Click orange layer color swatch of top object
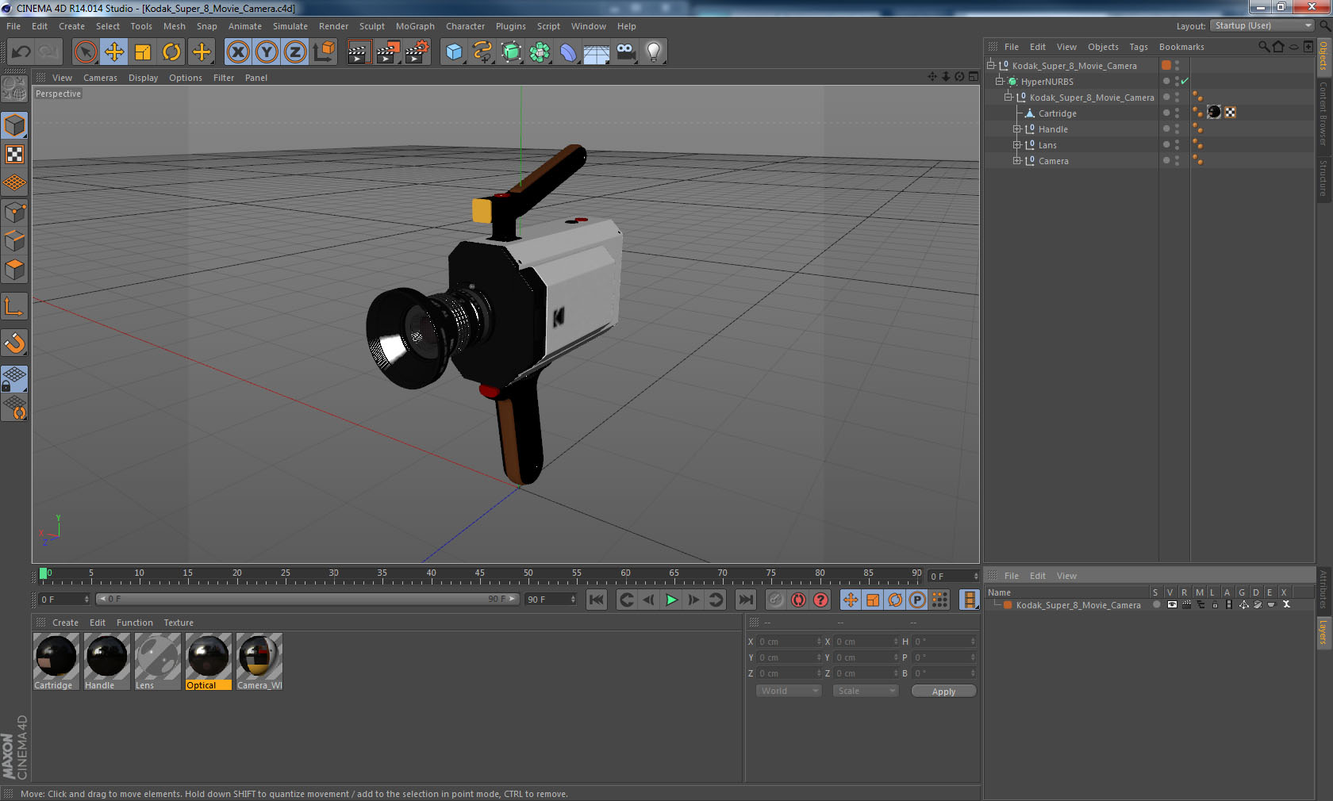 (x=1166, y=66)
